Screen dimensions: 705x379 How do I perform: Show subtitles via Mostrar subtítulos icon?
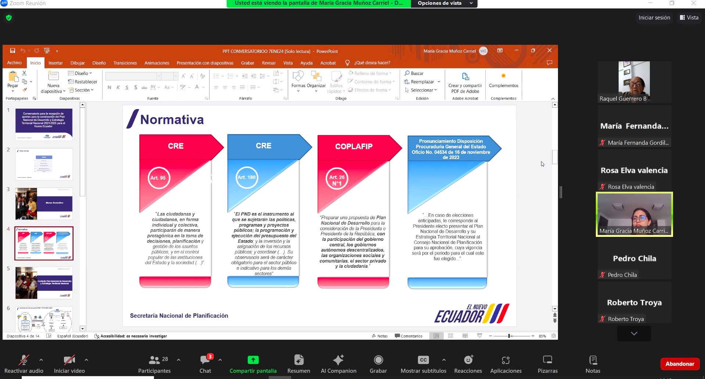pos(423,360)
